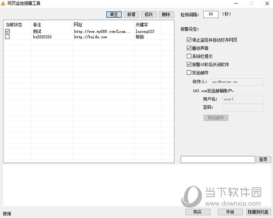273x218 pixels.
Task: Toggle 报警10秒后关闭软件 checkbox
Action: [x=189, y=64]
